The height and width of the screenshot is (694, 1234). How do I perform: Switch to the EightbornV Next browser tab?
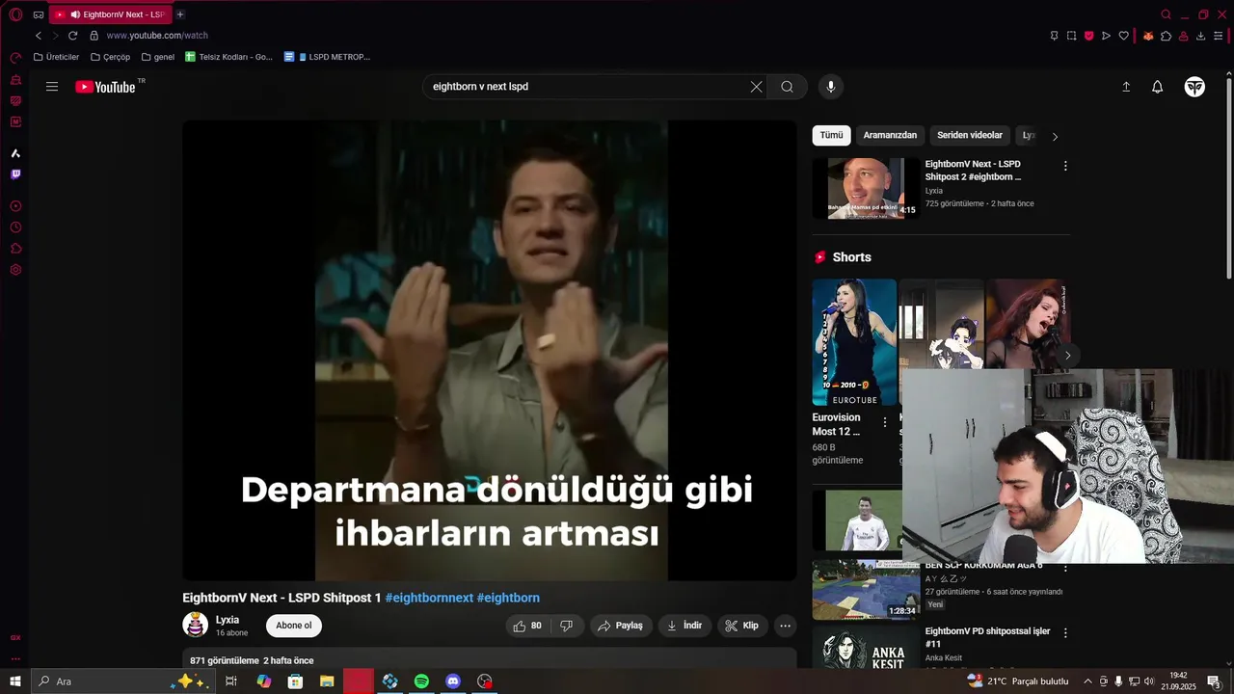[110, 14]
